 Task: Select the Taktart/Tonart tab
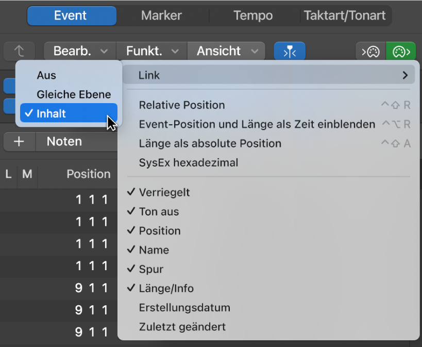click(x=344, y=15)
